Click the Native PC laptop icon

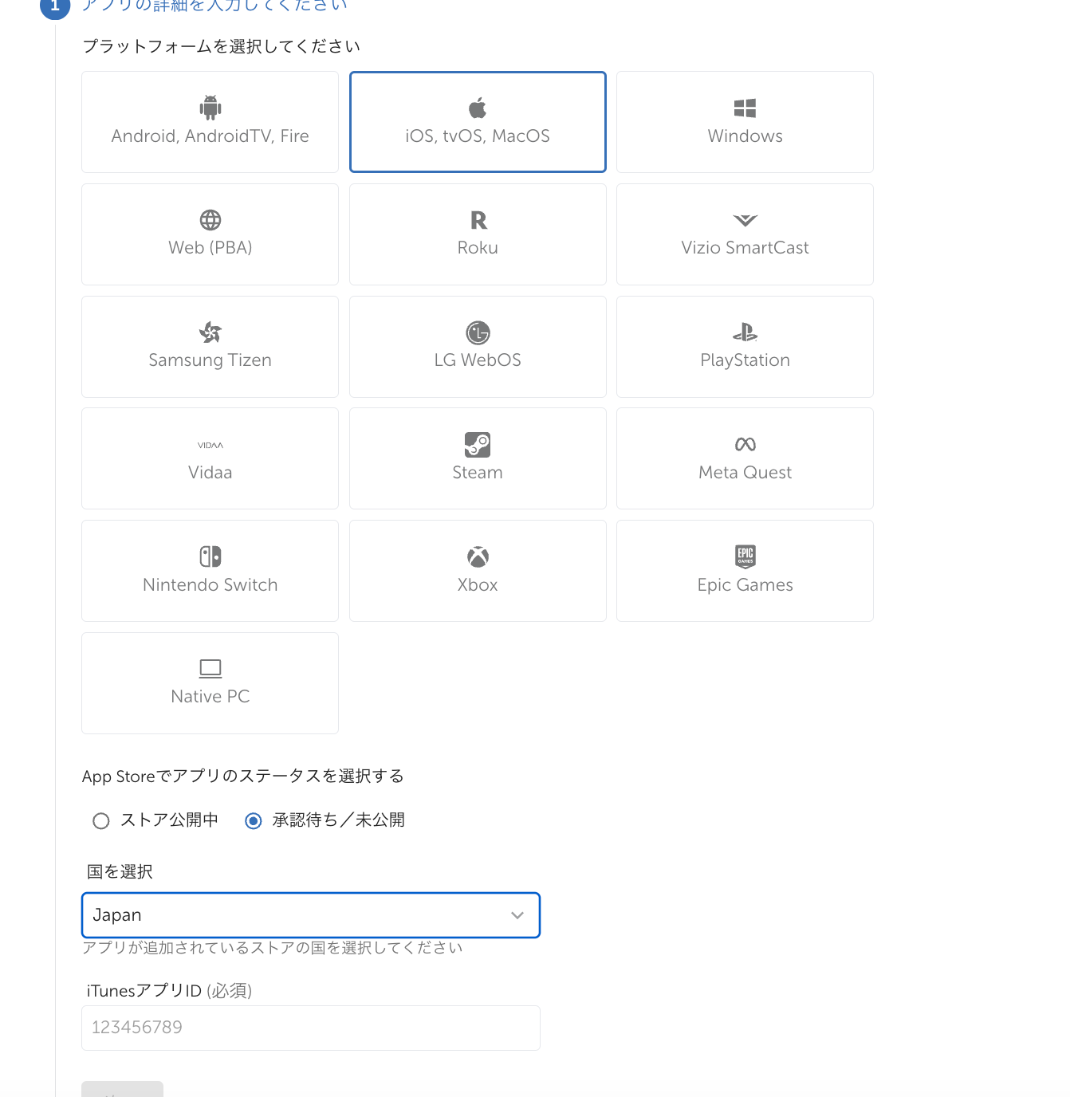coord(210,669)
